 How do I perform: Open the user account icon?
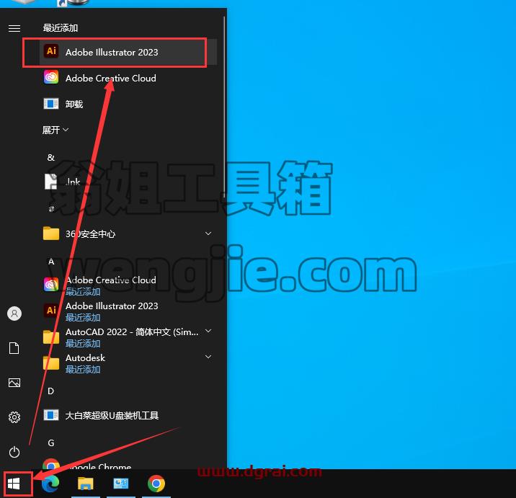coord(14,314)
